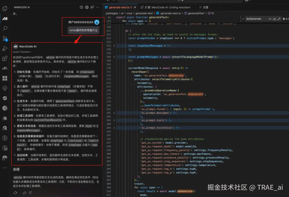The height and width of the screenshot is (197, 289).
Task: Start a new chat with the plus icon
Action: (x=81, y=7)
